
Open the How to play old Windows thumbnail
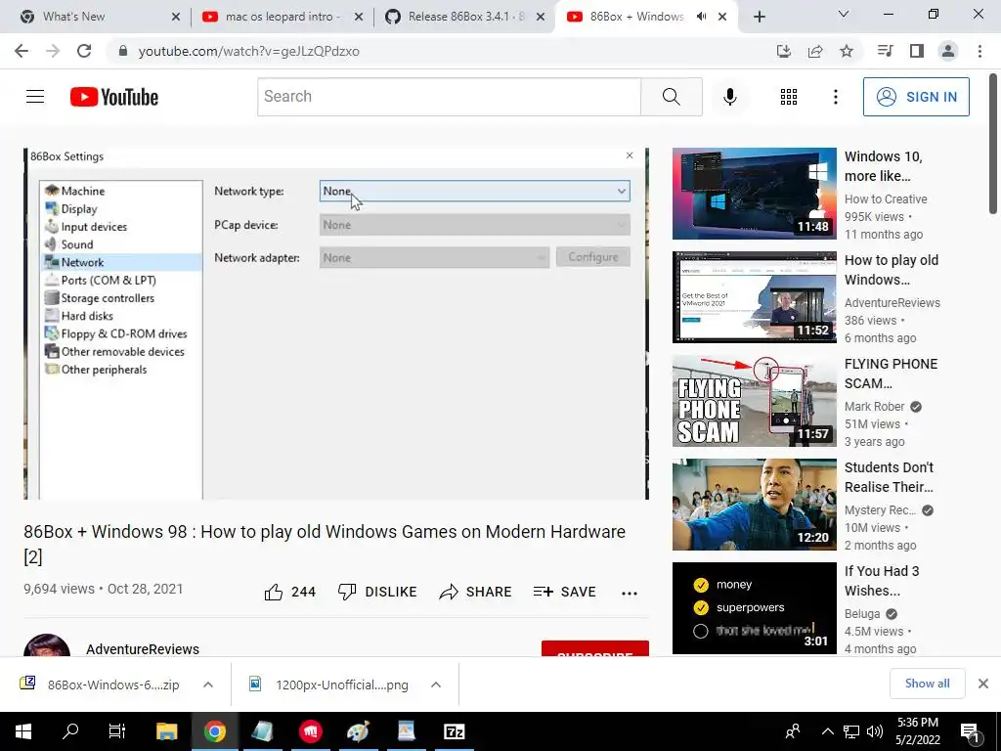(754, 297)
